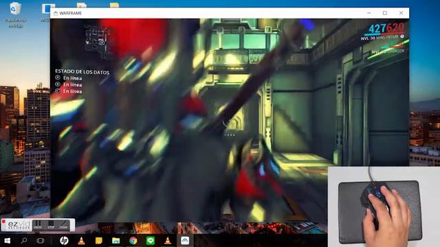Click the terminal A marker on the minimap
Viewport: 440px width, 247px height.
pyautogui.click(x=102, y=43)
